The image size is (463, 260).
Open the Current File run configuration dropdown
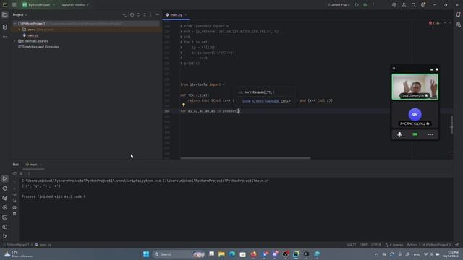(339, 5)
